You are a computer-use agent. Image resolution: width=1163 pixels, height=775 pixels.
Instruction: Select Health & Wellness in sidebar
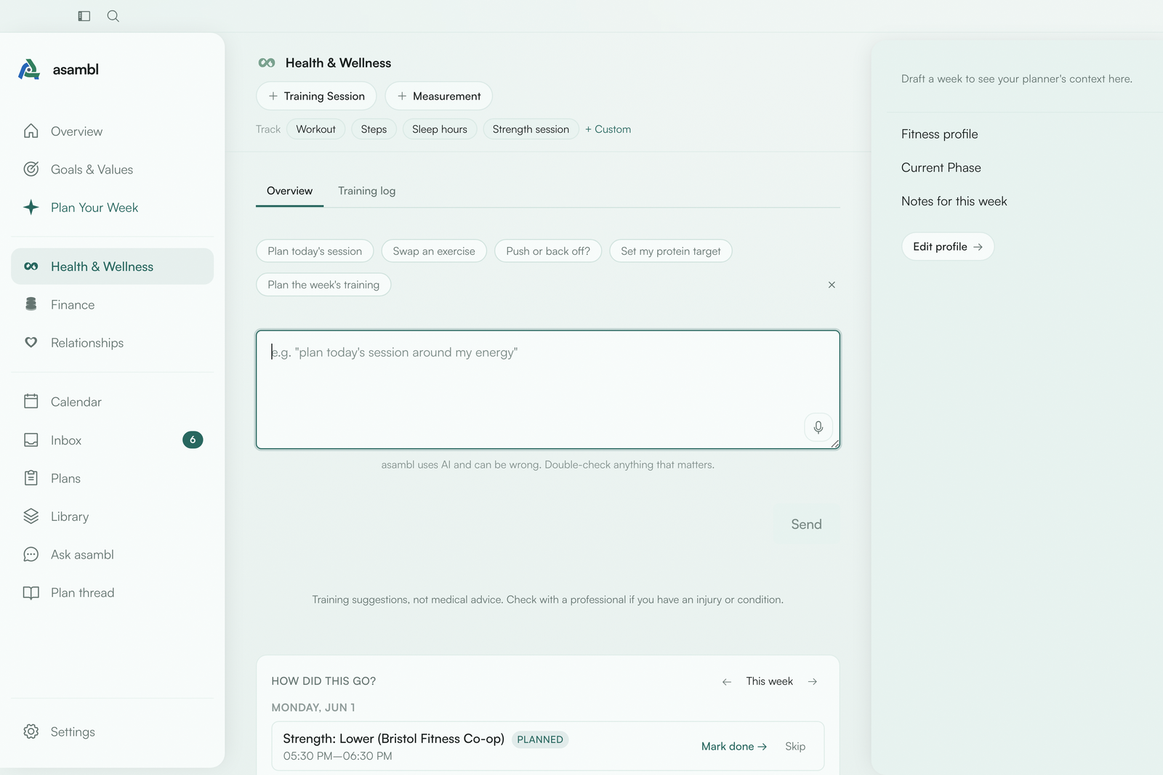click(x=113, y=267)
